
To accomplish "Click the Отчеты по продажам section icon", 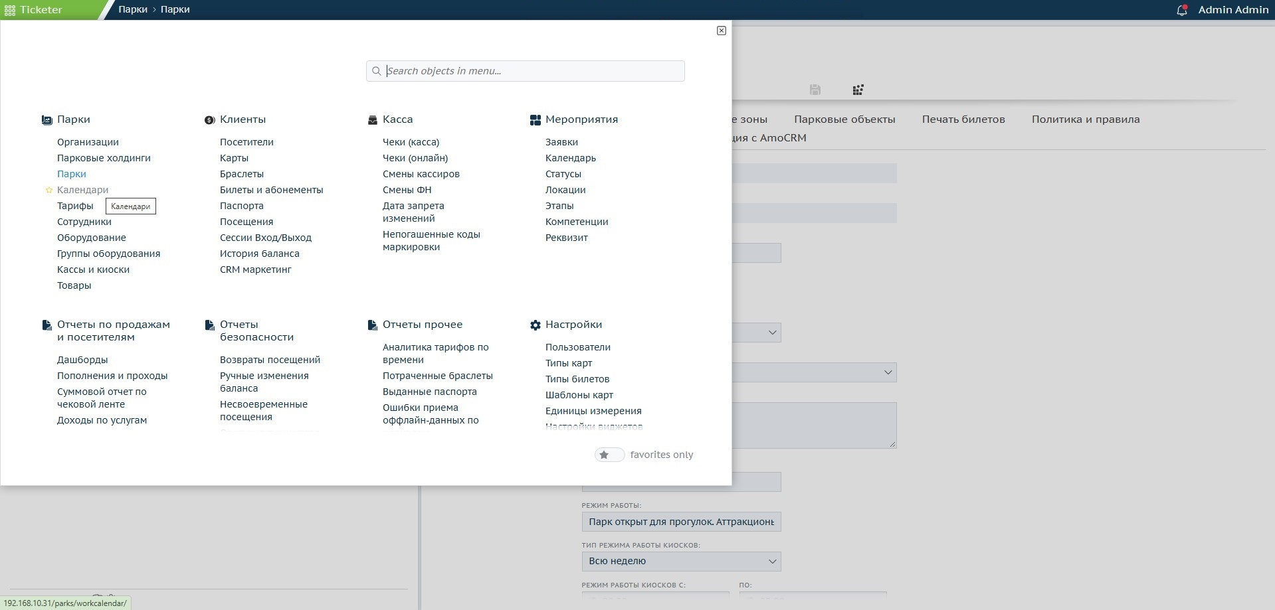I will tap(47, 325).
